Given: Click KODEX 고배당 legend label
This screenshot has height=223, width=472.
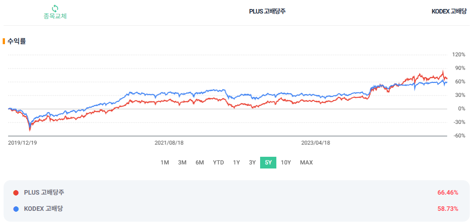Looking at the screenshot, I should [43, 209].
